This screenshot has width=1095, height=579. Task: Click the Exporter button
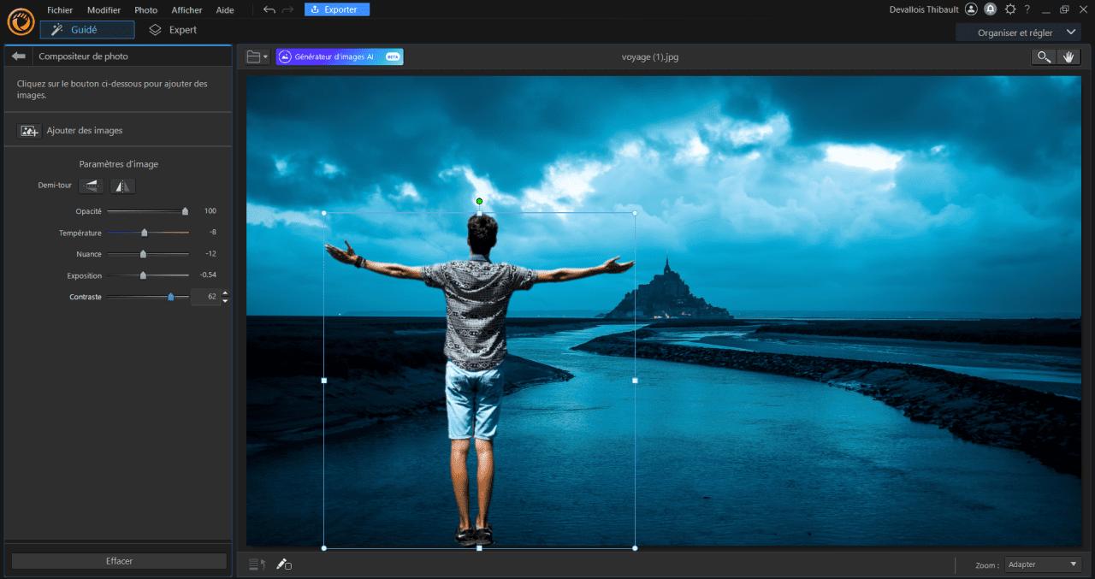click(336, 9)
